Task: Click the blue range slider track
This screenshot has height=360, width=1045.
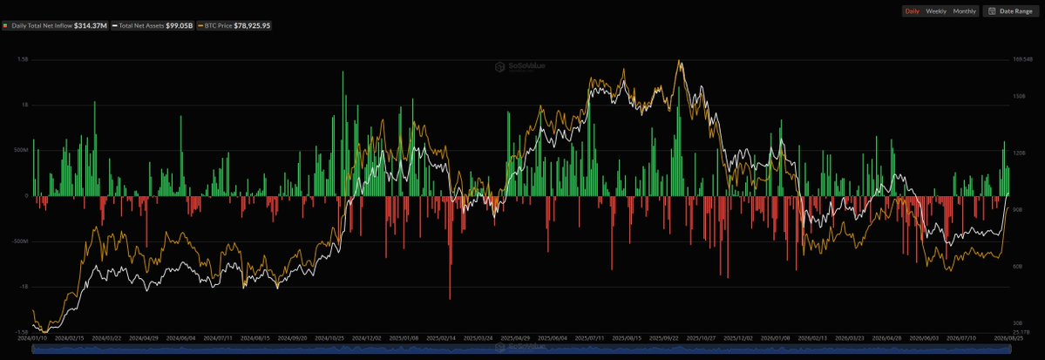Action: tap(521, 350)
